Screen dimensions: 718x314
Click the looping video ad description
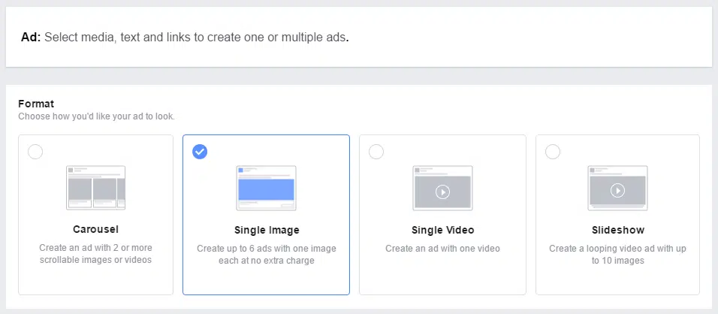[x=617, y=255]
